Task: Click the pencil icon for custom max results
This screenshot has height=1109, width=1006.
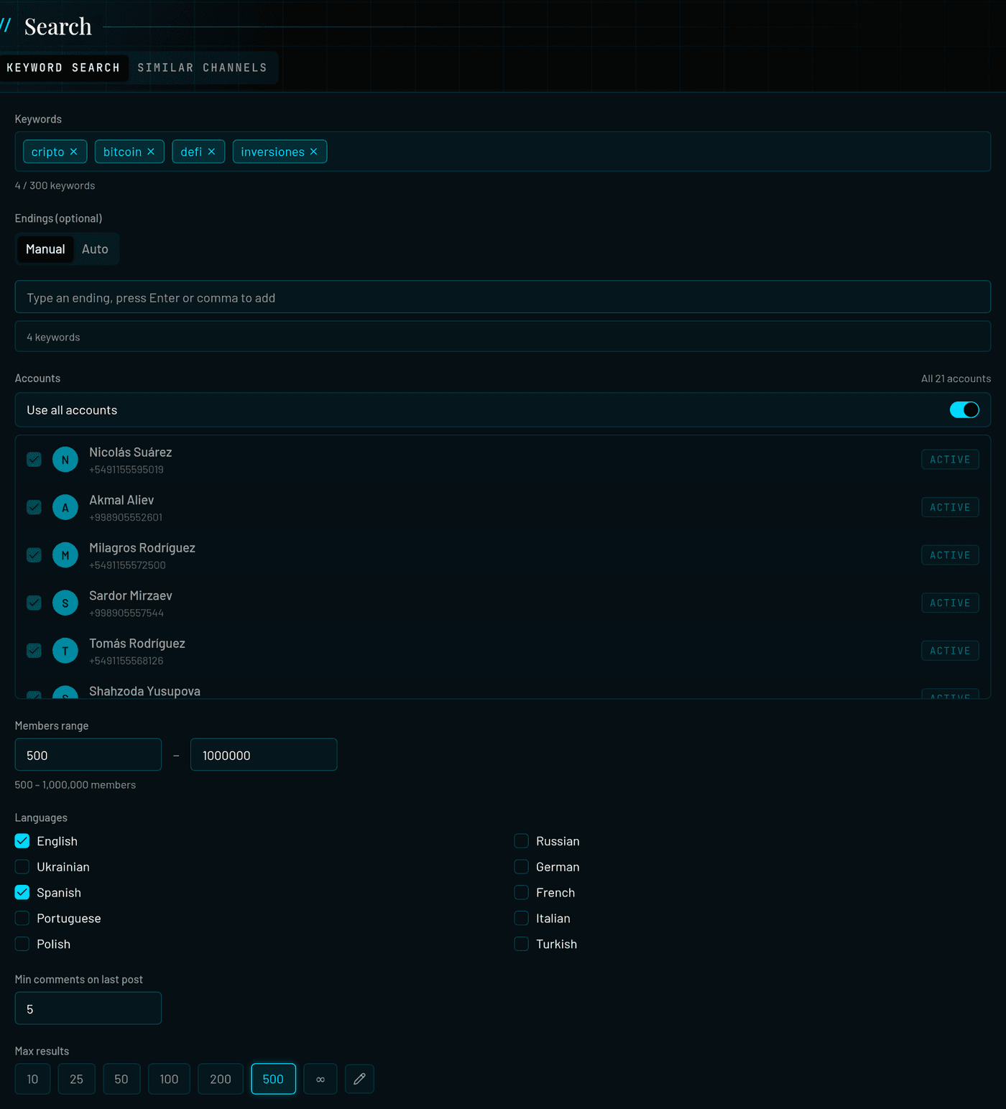Action: point(359,1079)
